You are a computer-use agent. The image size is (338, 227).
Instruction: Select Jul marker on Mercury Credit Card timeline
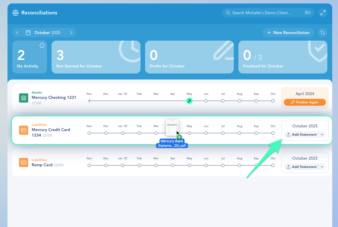pyautogui.click(x=223, y=133)
